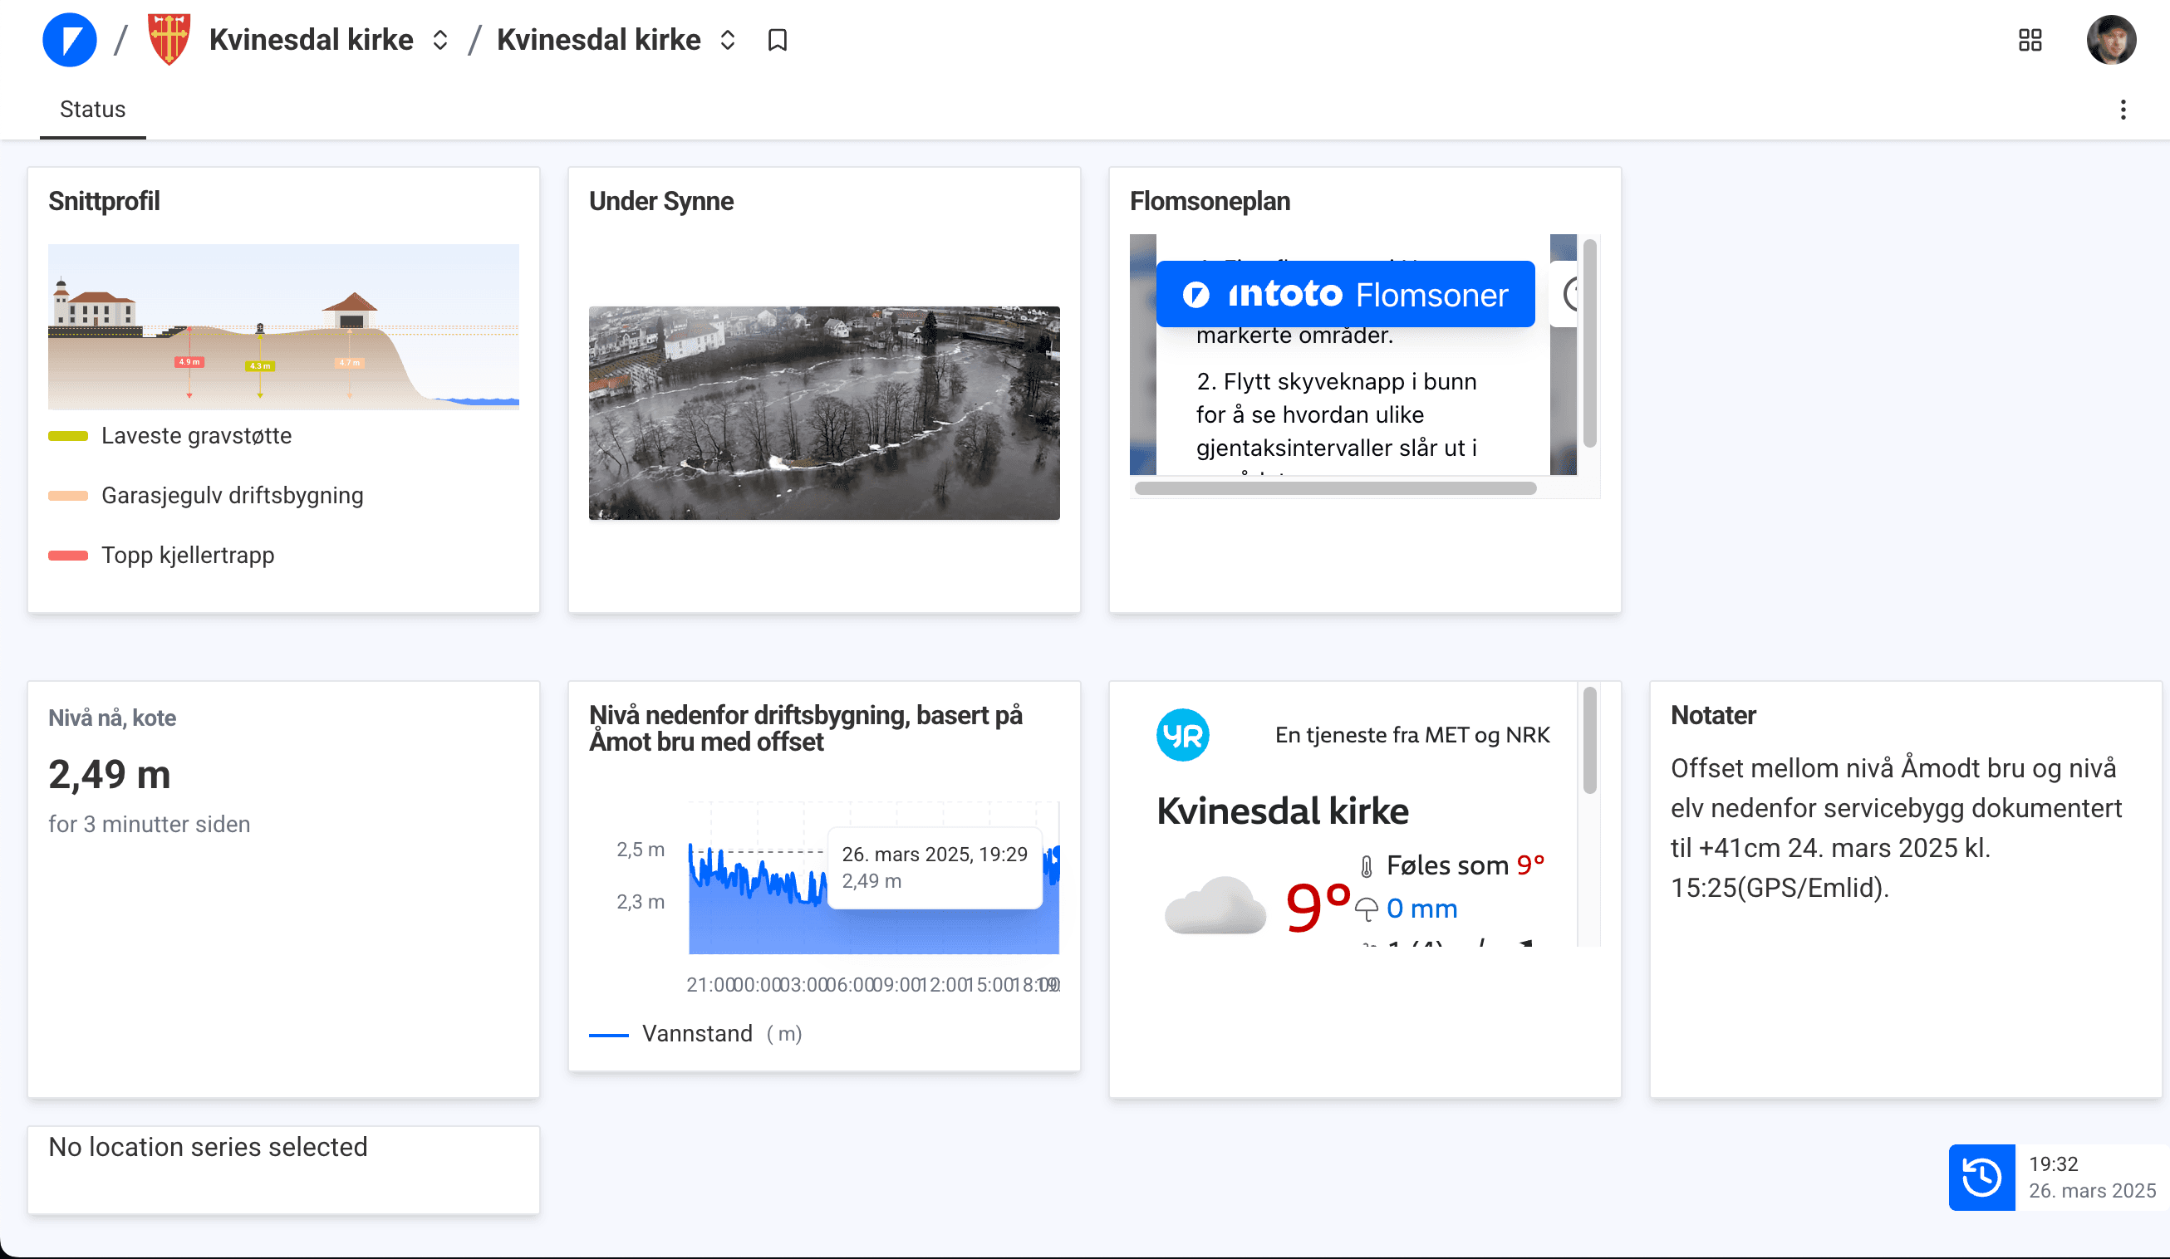Bookmark this dashboard with the bookmark icon

point(777,40)
